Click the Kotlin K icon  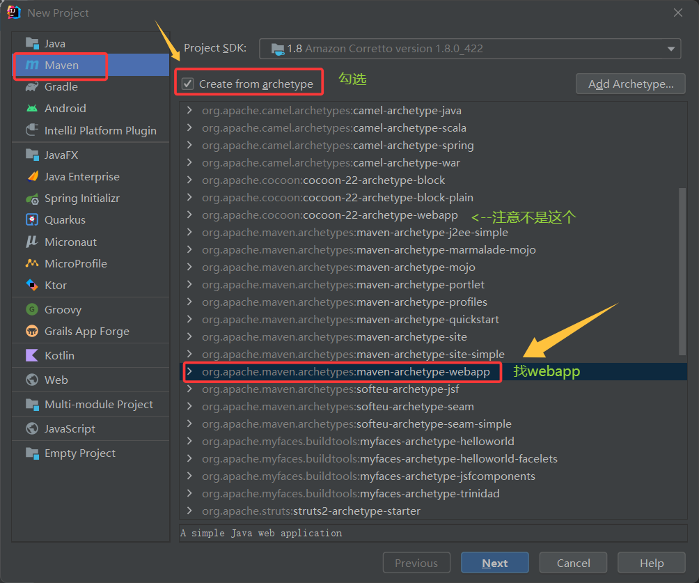(x=32, y=355)
